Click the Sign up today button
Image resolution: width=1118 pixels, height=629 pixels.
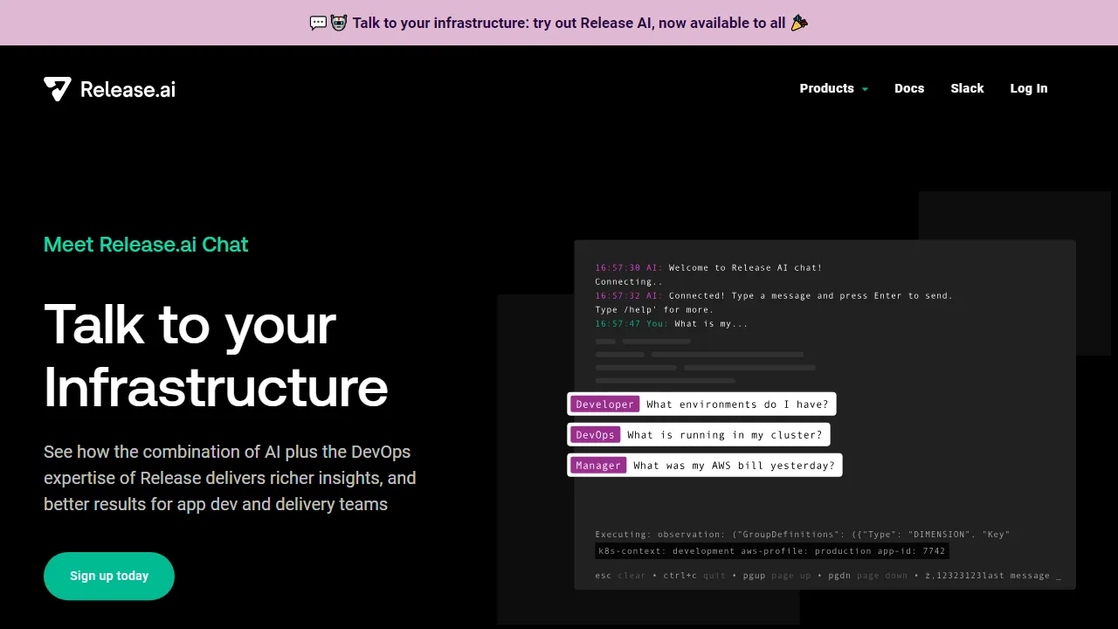point(109,576)
